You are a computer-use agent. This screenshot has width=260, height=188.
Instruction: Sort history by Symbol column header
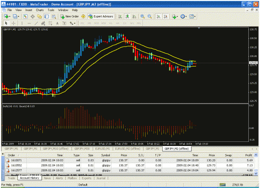coord(106,155)
